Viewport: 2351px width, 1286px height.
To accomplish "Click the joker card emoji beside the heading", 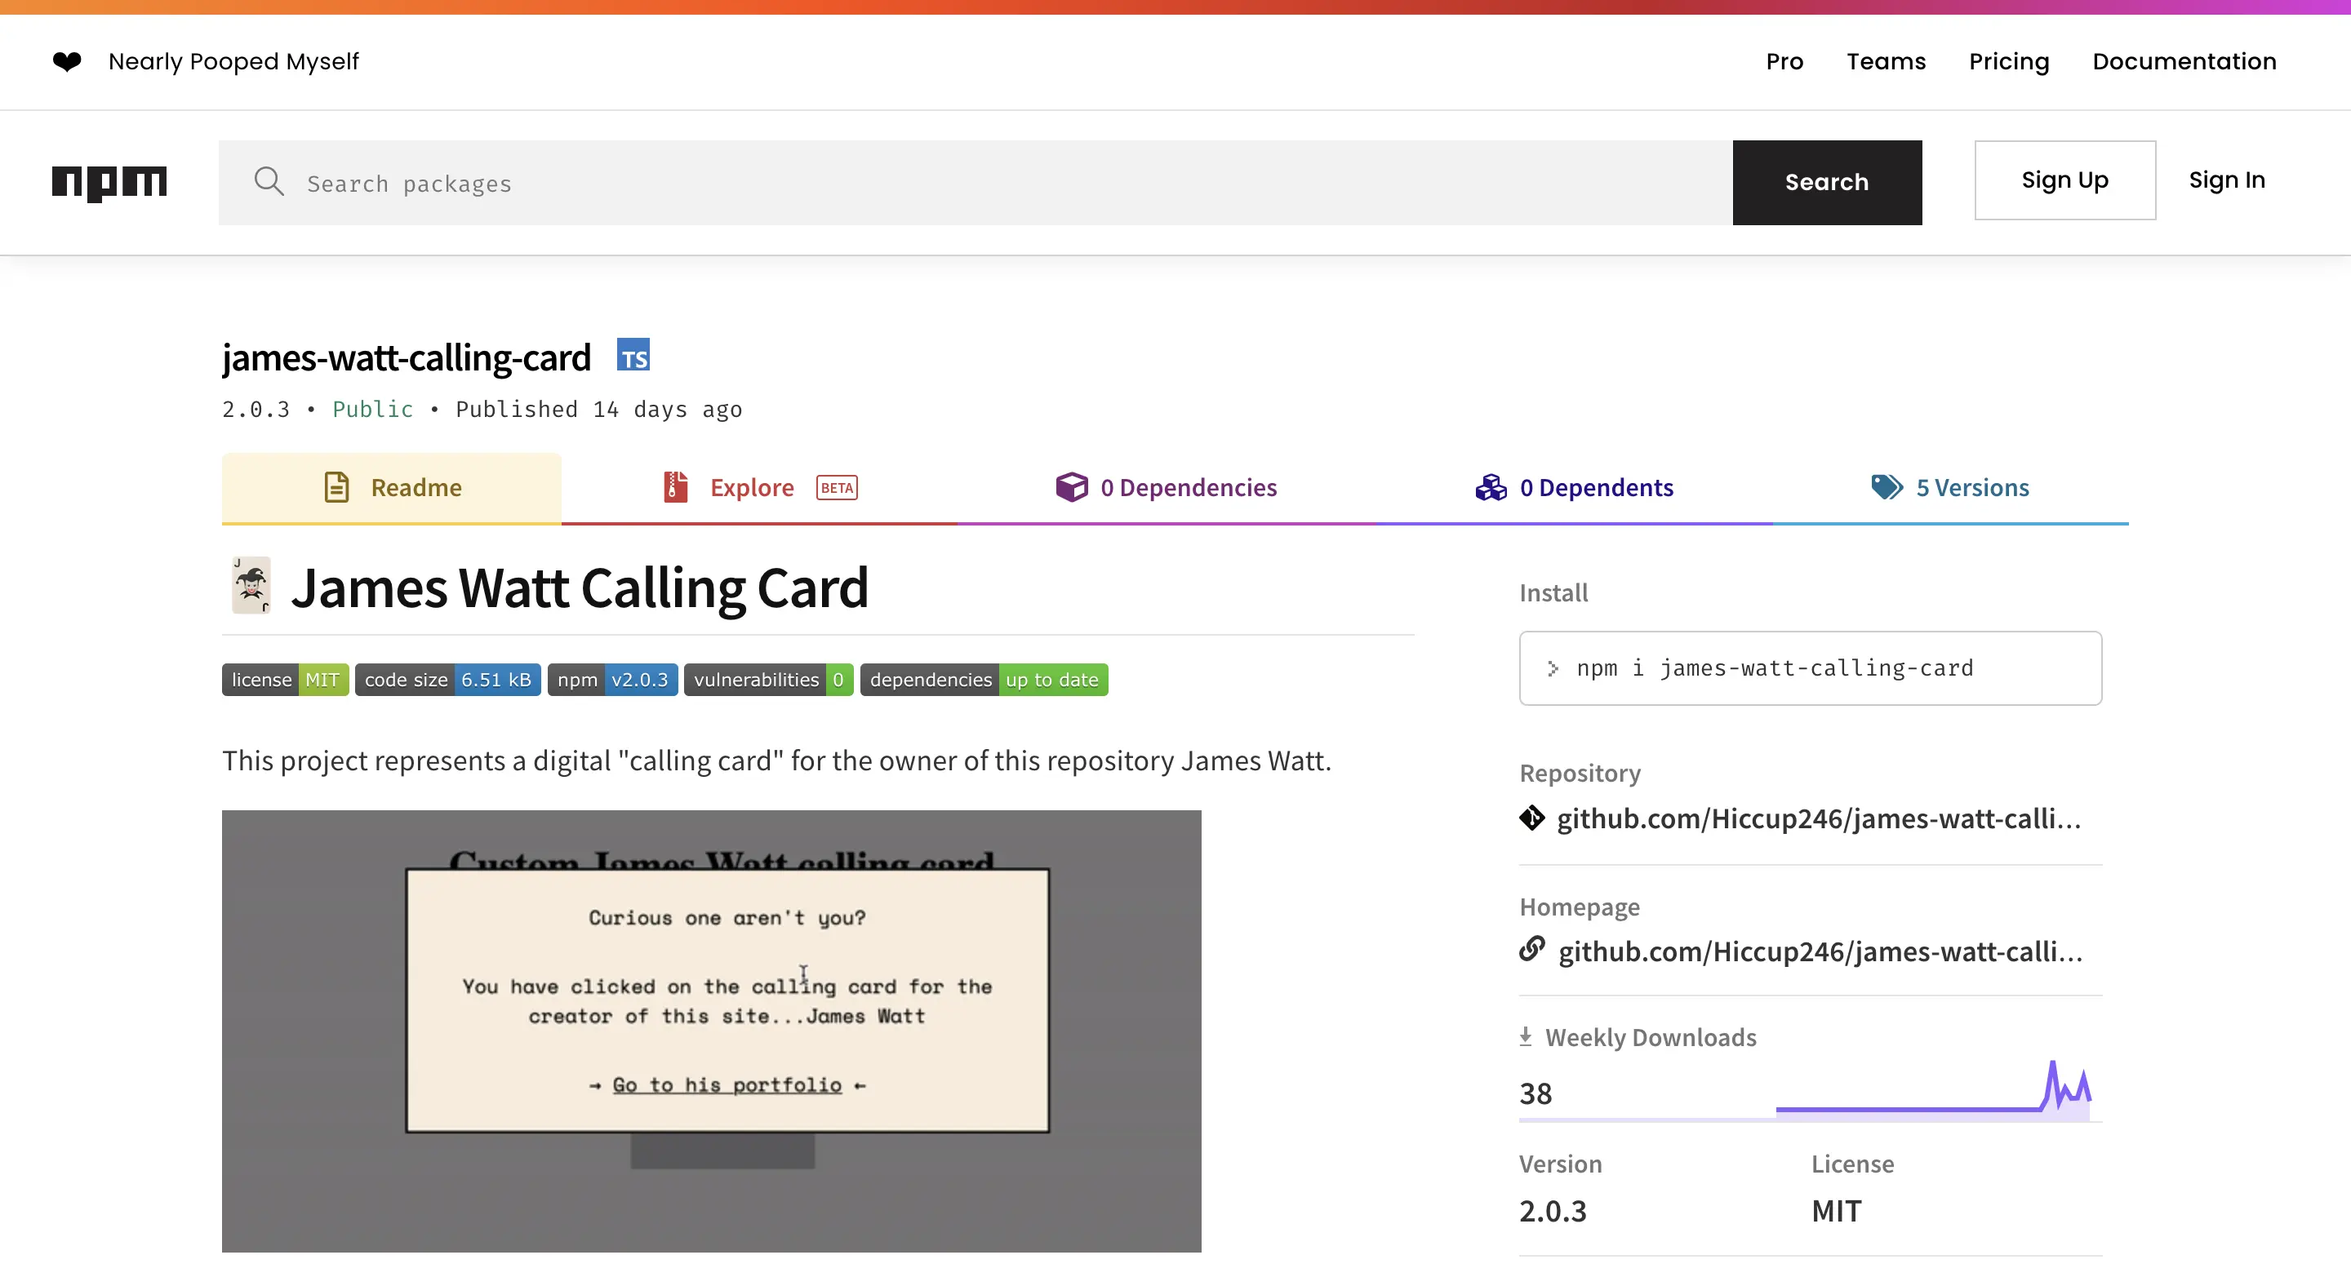I will pos(251,584).
